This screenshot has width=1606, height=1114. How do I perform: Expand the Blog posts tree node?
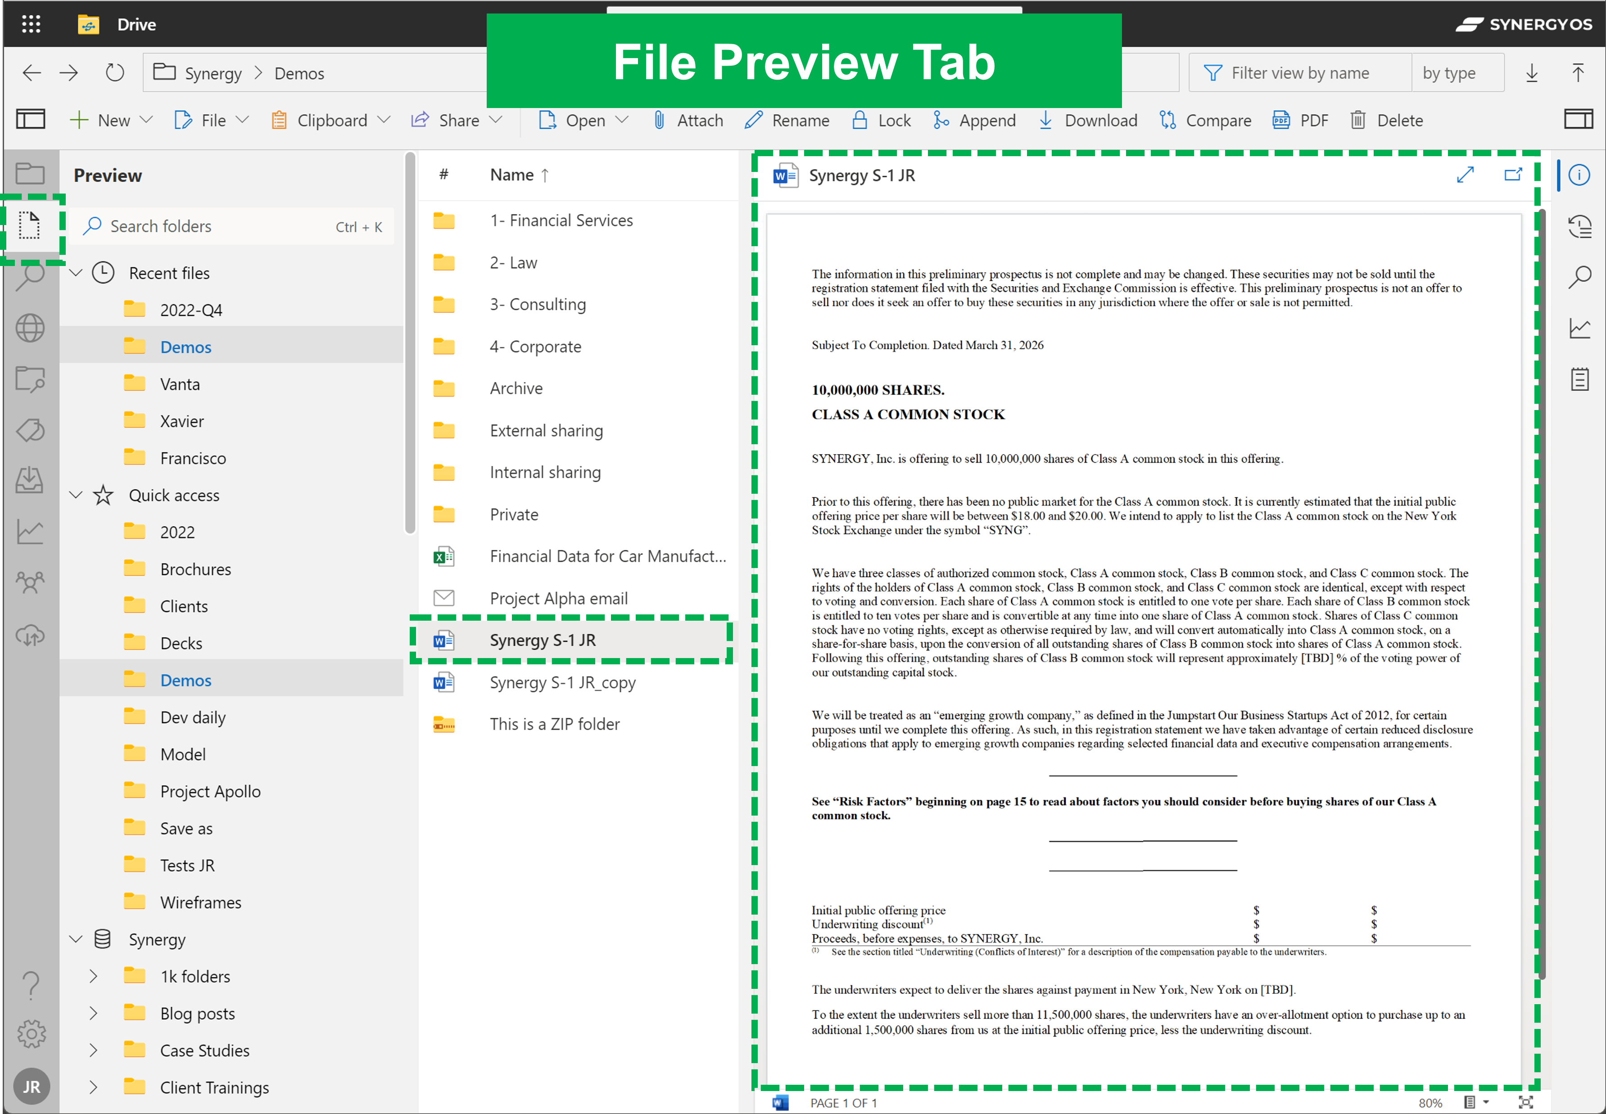coord(93,1013)
